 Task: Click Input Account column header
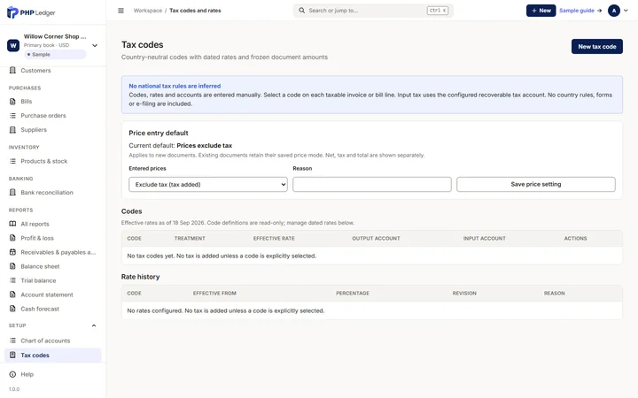point(484,239)
